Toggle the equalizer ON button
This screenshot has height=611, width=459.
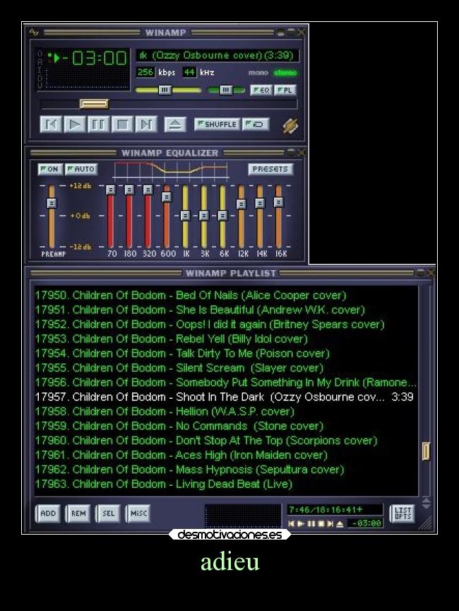tap(49, 169)
